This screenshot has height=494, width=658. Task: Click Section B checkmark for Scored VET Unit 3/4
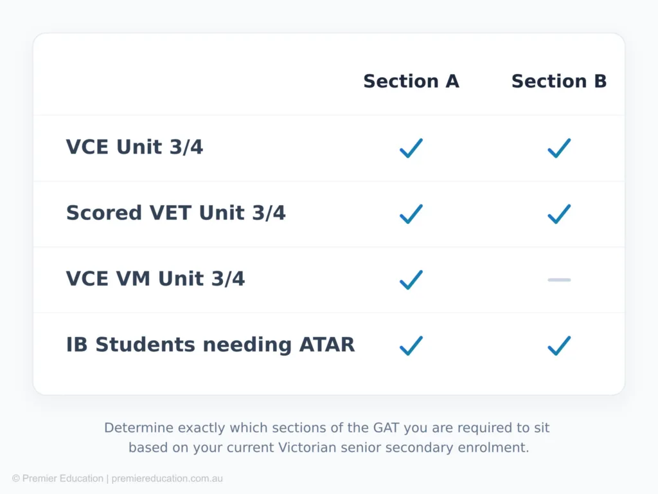click(559, 214)
